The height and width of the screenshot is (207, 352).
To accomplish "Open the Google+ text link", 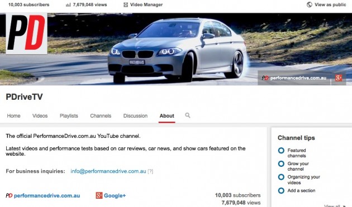I will pyautogui.click(x=115, y=196).
